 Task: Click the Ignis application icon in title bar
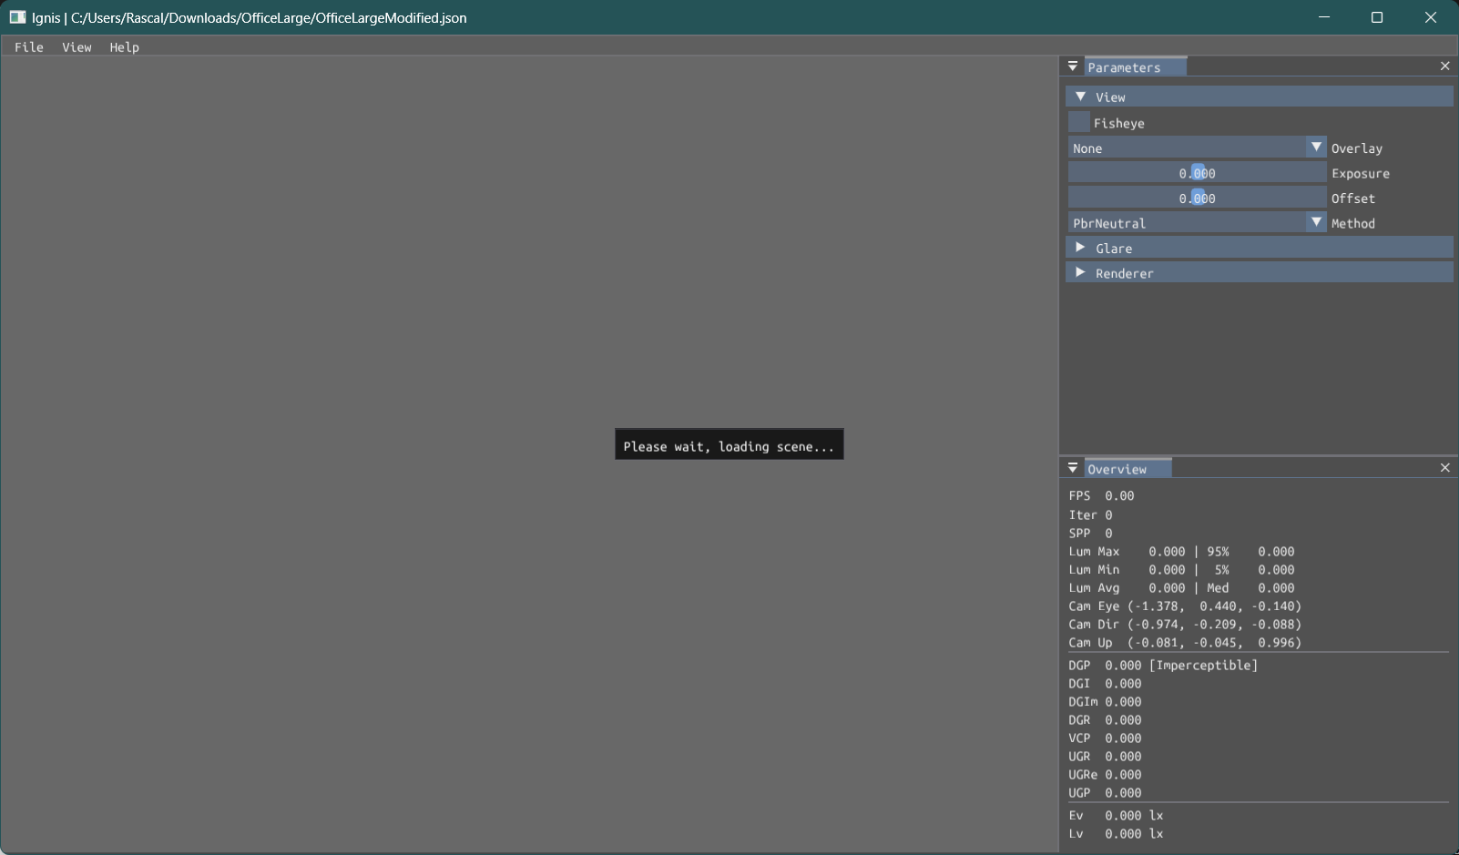click(x=17, y=17)
